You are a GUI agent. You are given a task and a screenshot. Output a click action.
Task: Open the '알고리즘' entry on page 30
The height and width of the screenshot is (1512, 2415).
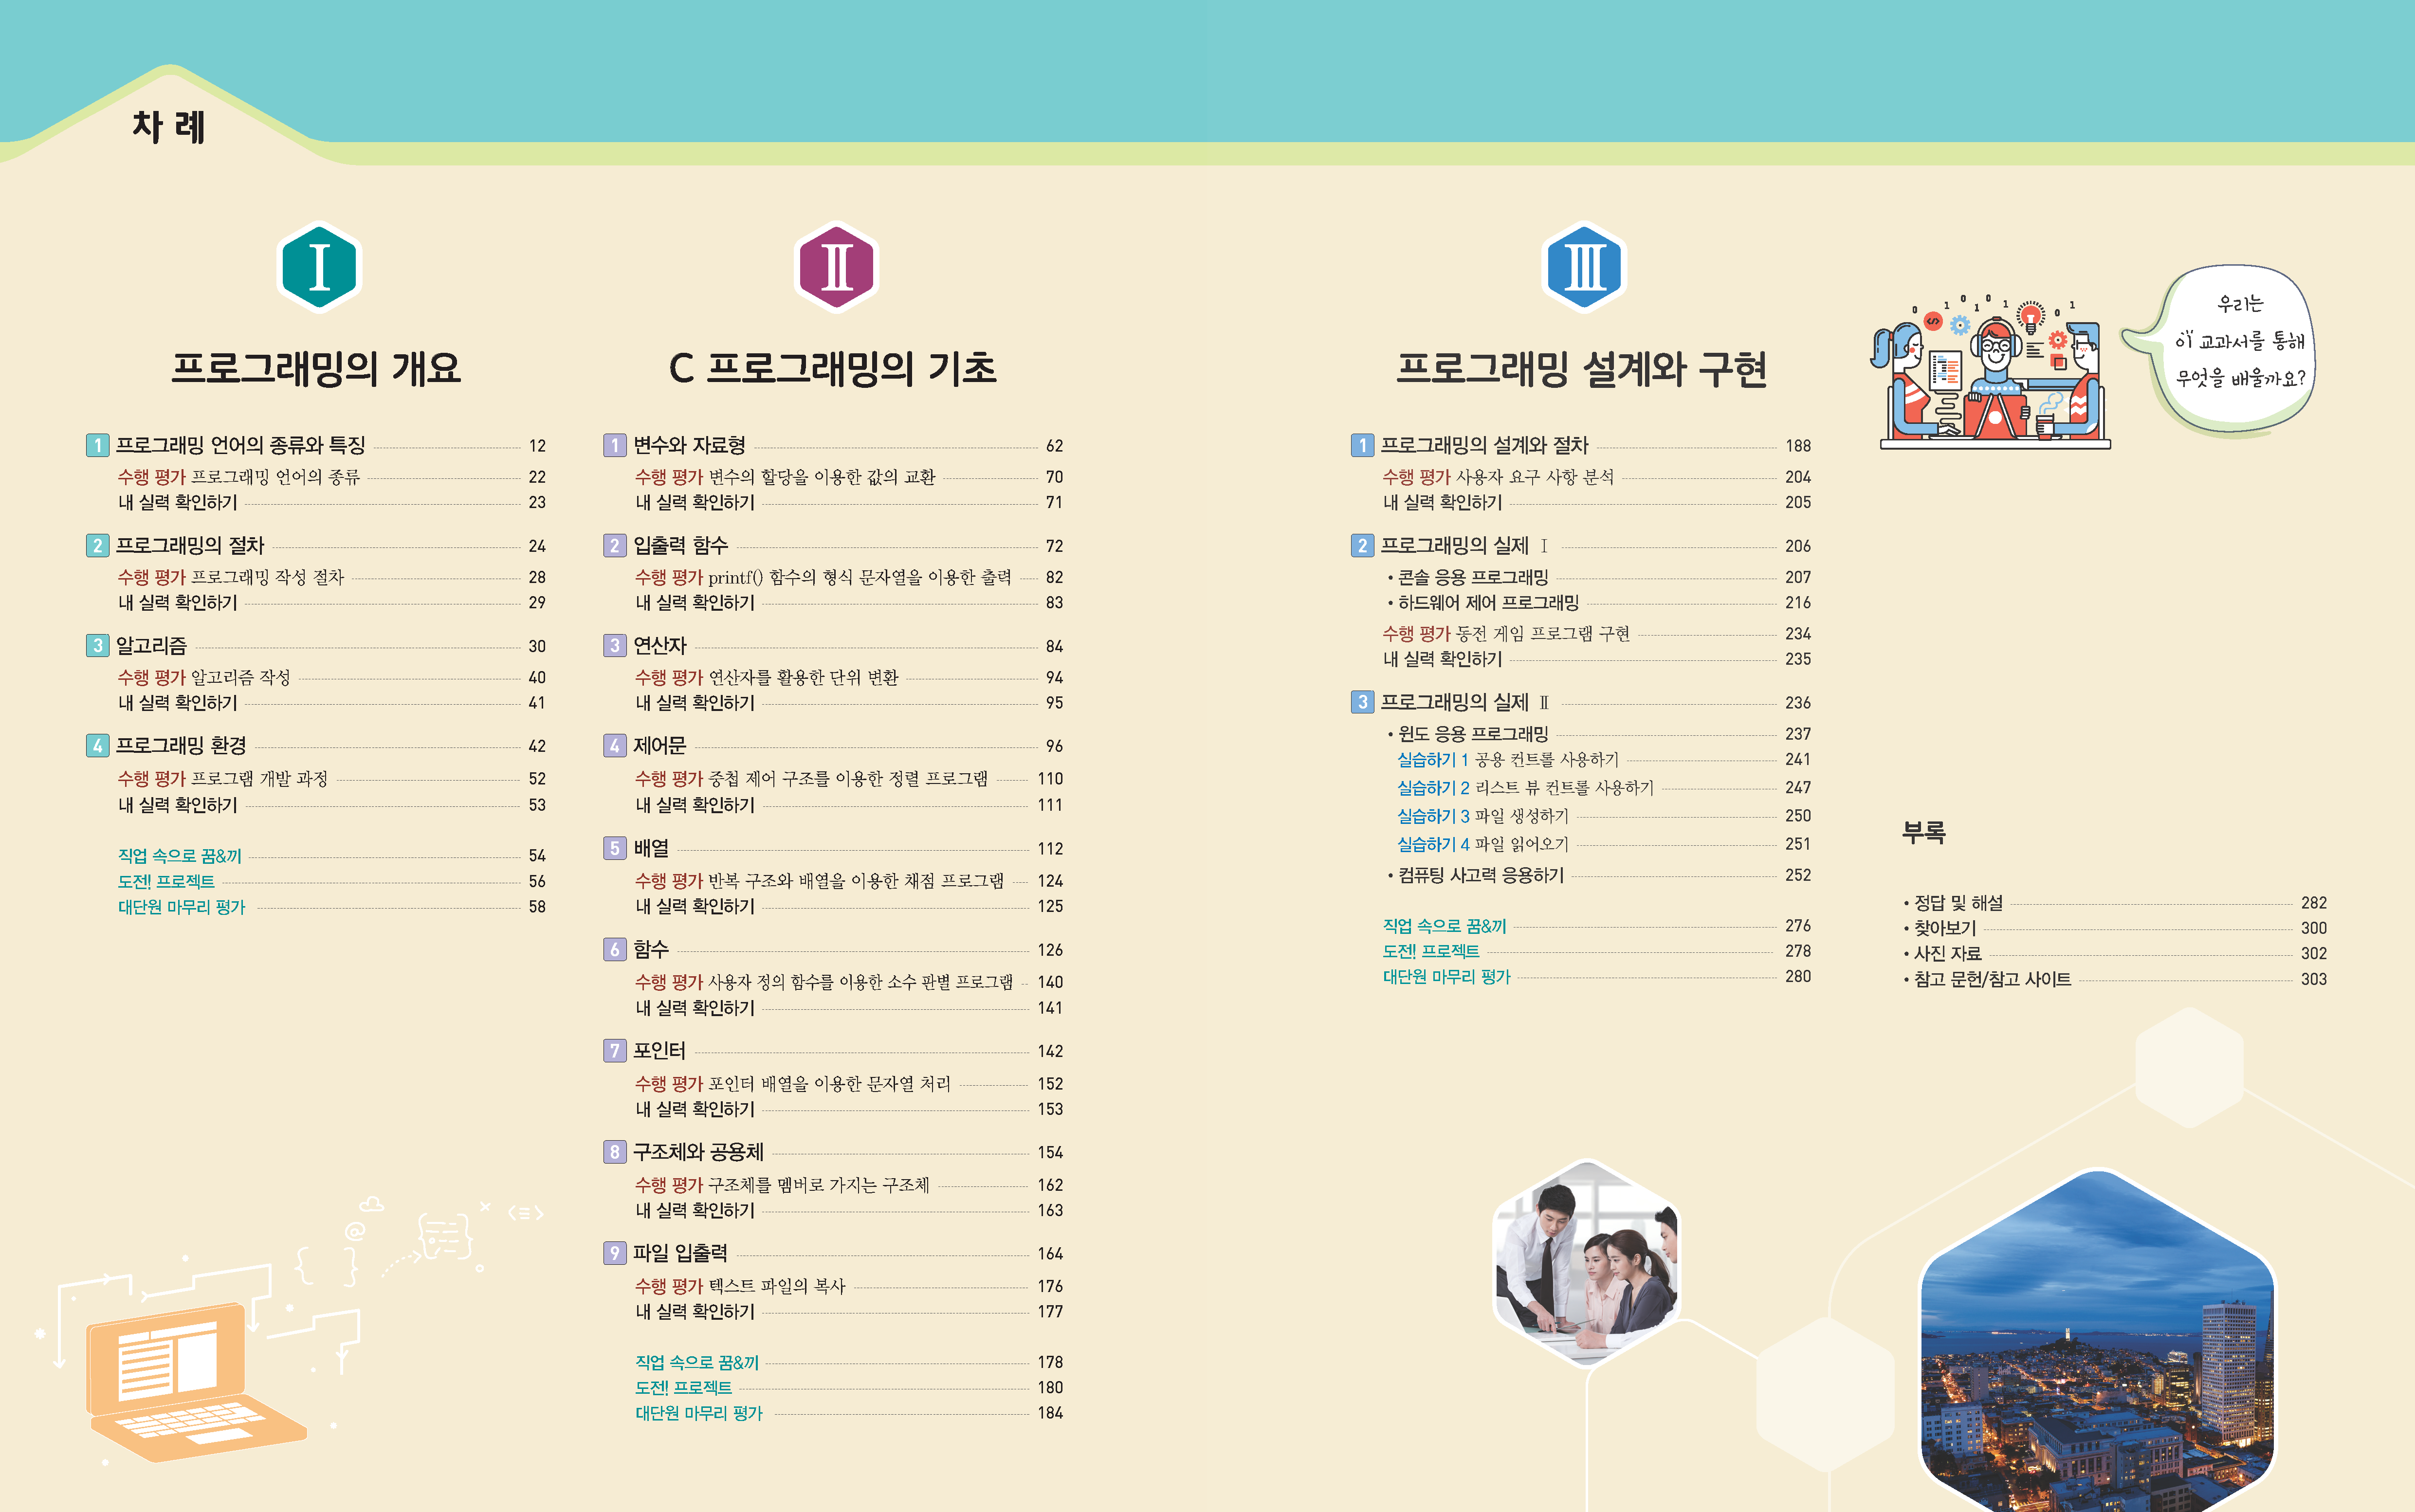[x=151, y=645]
